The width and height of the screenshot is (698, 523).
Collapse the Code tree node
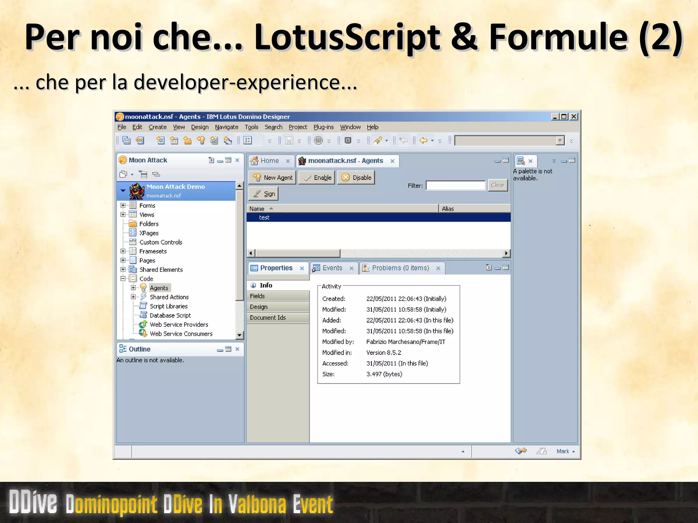tap(123, 279)
